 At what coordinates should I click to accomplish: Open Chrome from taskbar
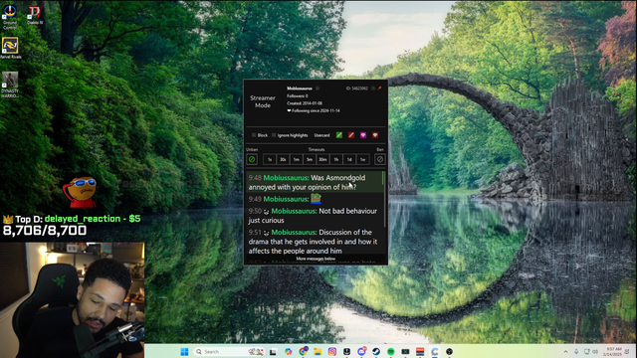coord(303,351)
